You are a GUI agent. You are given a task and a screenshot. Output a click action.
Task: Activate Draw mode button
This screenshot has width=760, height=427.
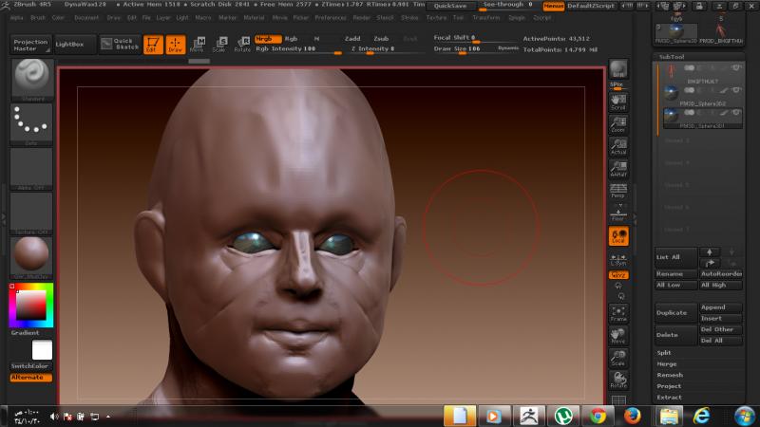coord(176,45)
